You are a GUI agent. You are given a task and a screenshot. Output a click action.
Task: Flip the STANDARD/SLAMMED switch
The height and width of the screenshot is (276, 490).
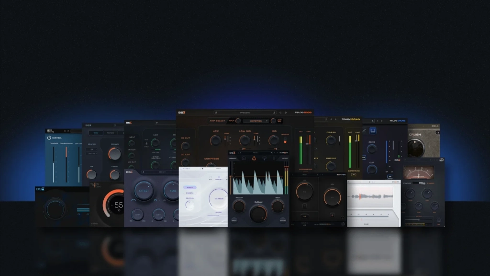pos(419,184)
